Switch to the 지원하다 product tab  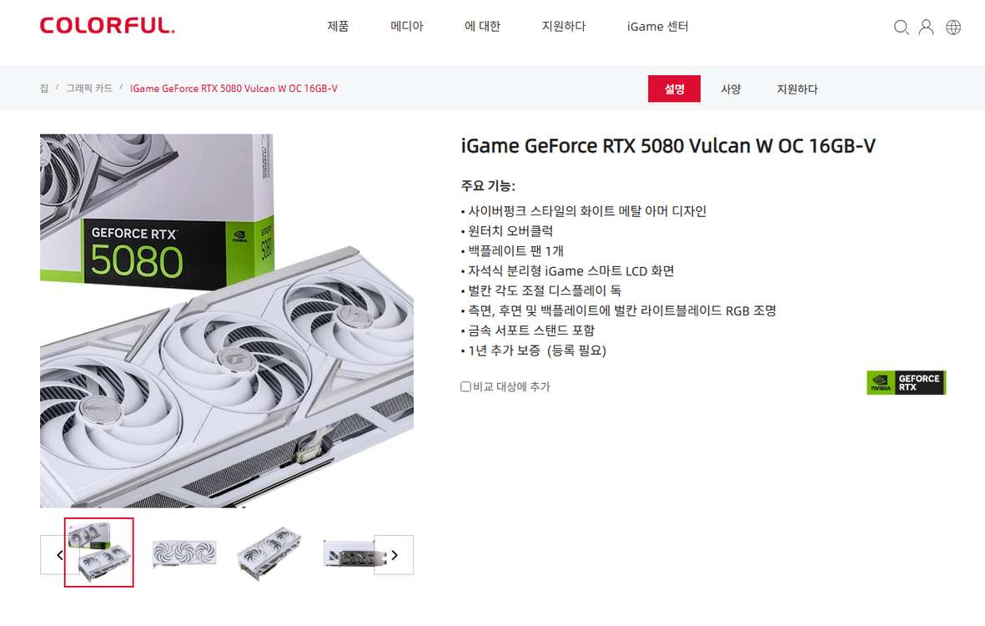coord(797,88)
